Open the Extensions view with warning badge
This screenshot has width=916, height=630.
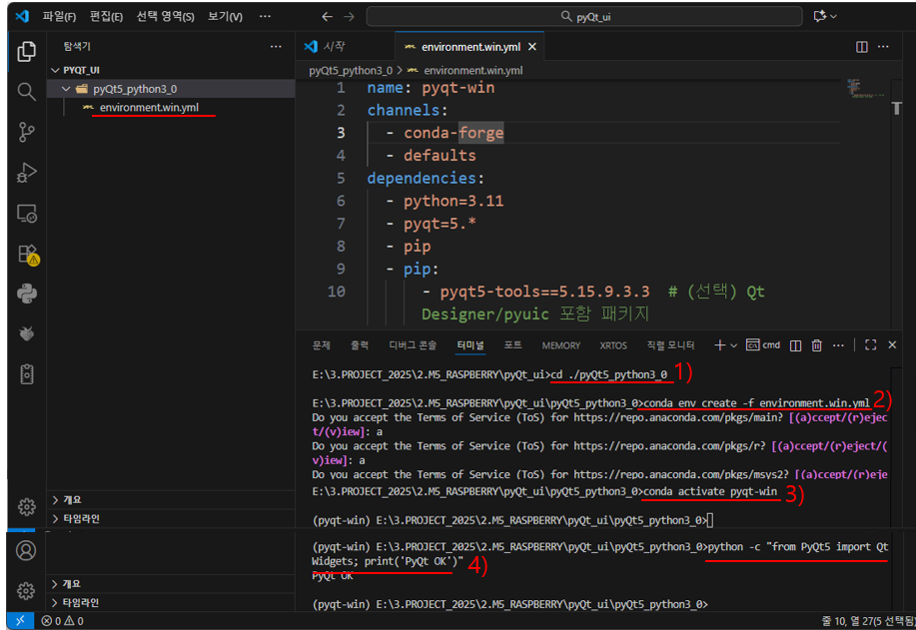pyautogui.click(x=27, y=255)
